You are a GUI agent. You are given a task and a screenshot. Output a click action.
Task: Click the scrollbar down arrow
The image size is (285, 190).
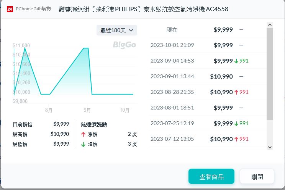click(269, 147)
